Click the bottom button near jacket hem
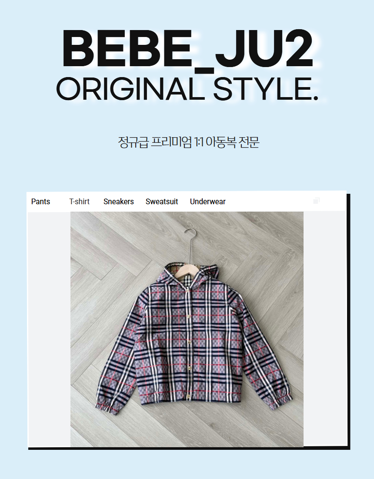The height and width of the screenshot is (479, 374). [x=189, y=397]
